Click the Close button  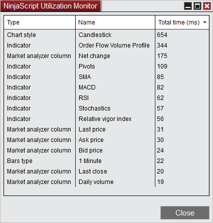[185, 213]
